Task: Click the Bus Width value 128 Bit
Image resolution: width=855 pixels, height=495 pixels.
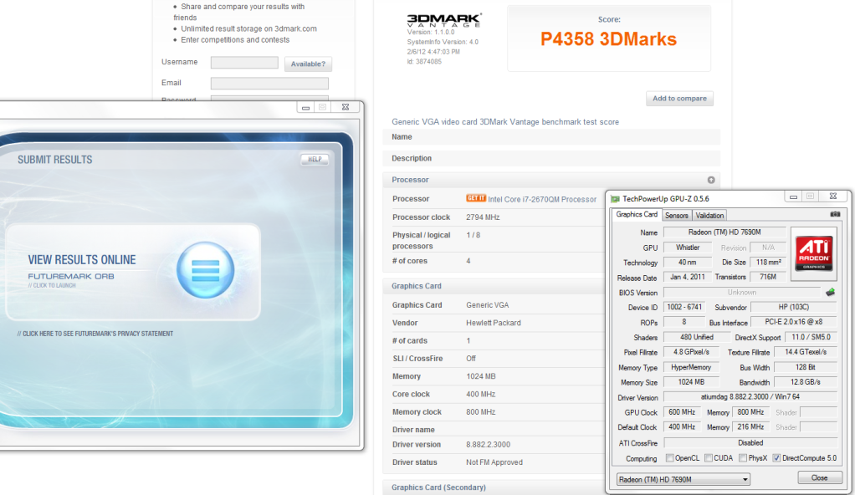Action: click(x=806, y=367)
